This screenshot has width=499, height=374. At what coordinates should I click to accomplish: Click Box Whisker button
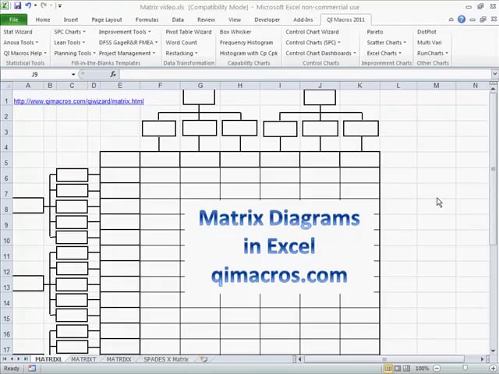(235, 32)
